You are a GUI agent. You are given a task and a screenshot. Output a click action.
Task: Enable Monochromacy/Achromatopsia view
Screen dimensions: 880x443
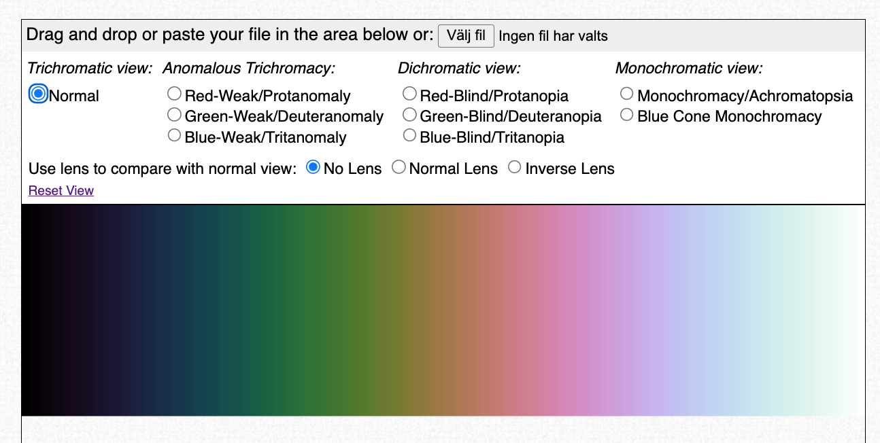pyautogui.click(x=626, y=94)
